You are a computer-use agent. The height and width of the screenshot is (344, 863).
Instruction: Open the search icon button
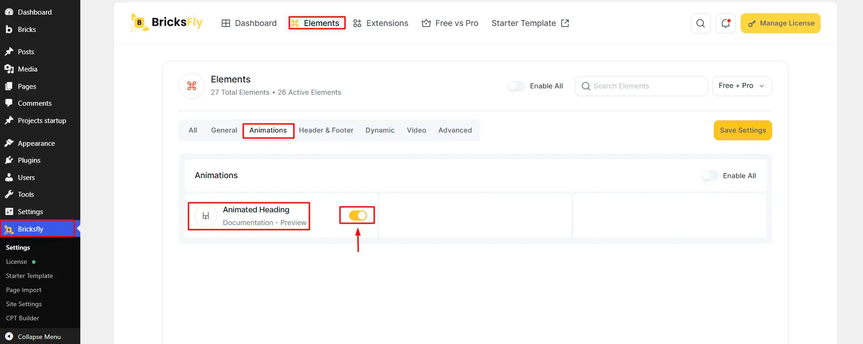pyautogui.click(x=701, y=23)
